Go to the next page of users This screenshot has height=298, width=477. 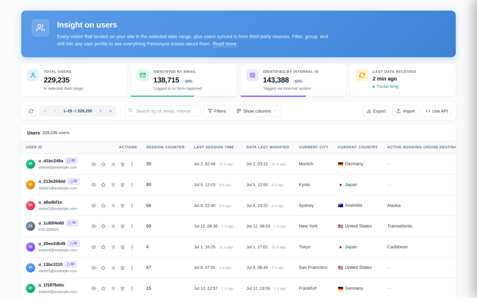point(101,111)
